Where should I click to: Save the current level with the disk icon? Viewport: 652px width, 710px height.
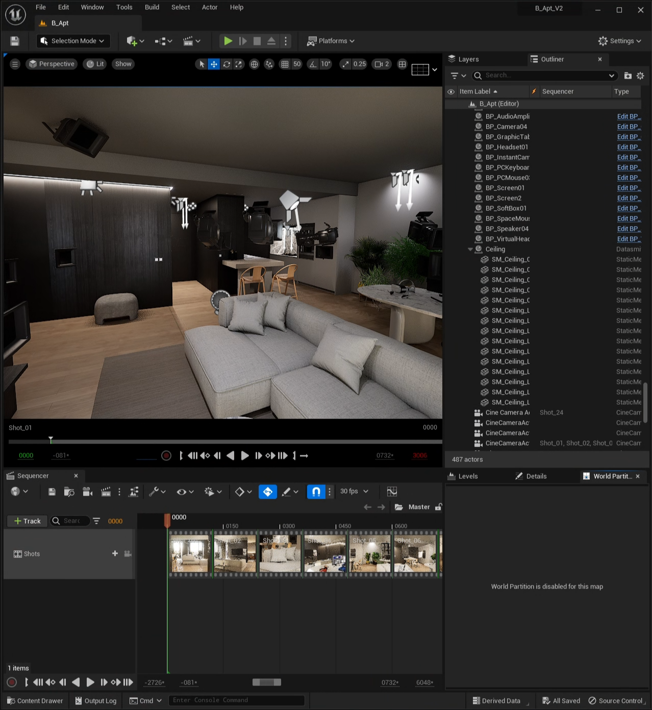click(15, 41)
